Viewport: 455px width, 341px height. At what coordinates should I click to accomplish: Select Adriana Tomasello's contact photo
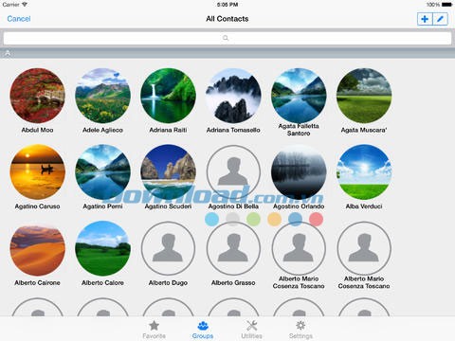[x=233, y=96]
